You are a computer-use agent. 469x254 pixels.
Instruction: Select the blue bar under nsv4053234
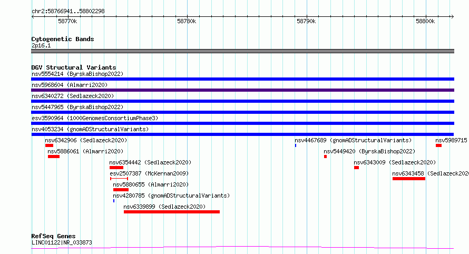click(x=242, y=134)
